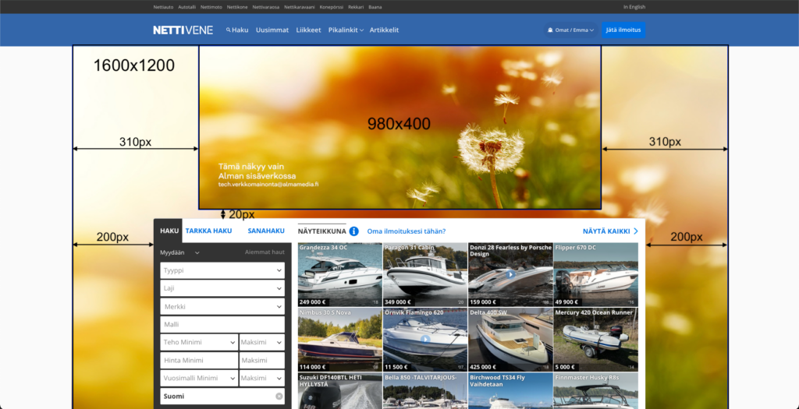Go to Baana in top bar
The height and width of the screenshot is (409, 799).
[x=375, y=7]
